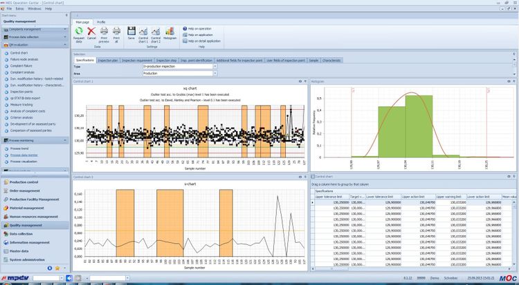The width and height of the screenshot is (519, 285).
Task: Select the Control chart 1 icon
Action: [143, 31]
